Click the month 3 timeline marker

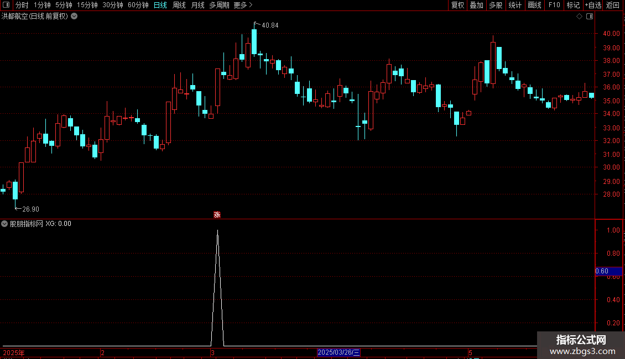point(213,352)
